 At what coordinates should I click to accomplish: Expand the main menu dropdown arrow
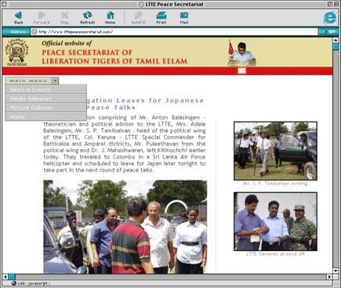tap(55, 81)
